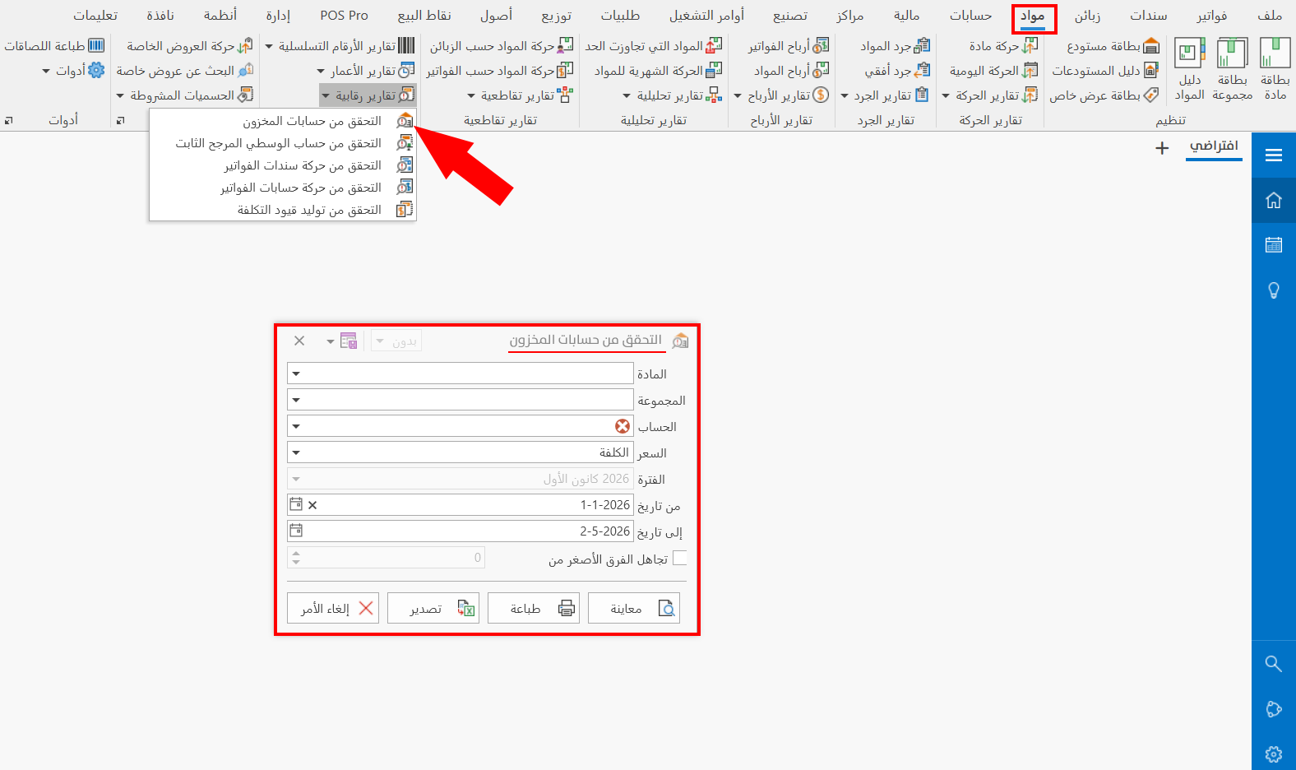1296x770 pixels.
Task: Open حركة المواد حسب الفواتير report
Action: (x=500, y=71)
